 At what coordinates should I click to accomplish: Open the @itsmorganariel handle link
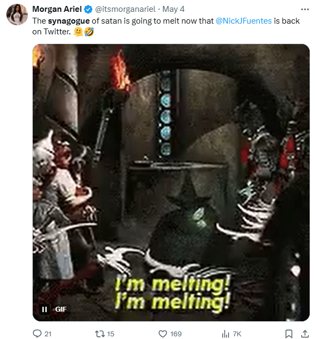pos(125,9)
